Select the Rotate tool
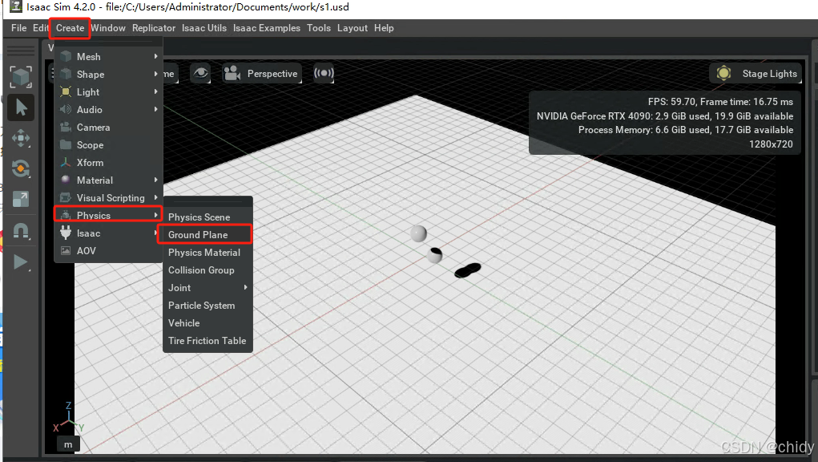The height and width of the screenshot is (462, 818). click(x=22, y=168)
